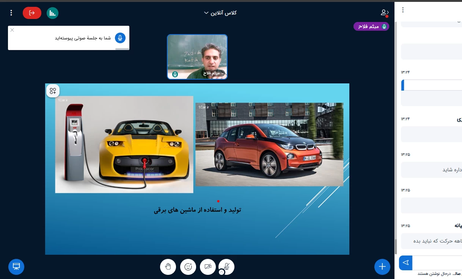Send chat message with paper-plane button
This screenshot has height=279, width=462.
click(405, 263)
